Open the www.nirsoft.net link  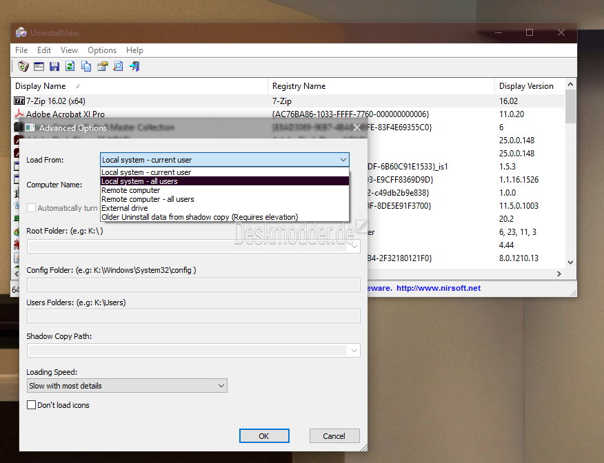click(x=439, y=288)
